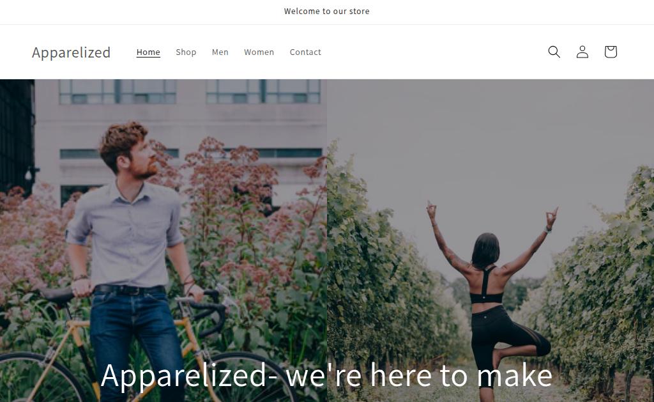
Task: Open the search magnifier icon
Action: 554,52
